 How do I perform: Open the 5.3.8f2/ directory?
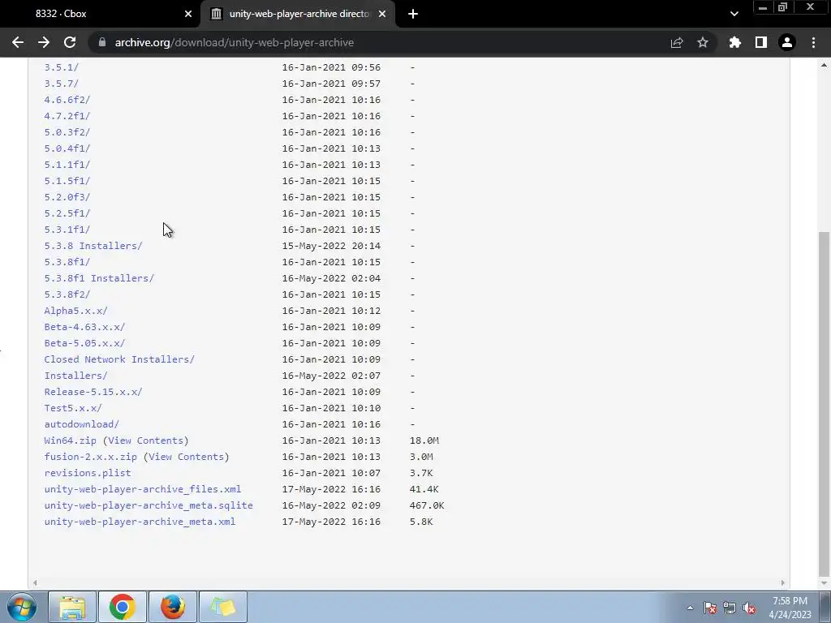(x=67, y=294)
